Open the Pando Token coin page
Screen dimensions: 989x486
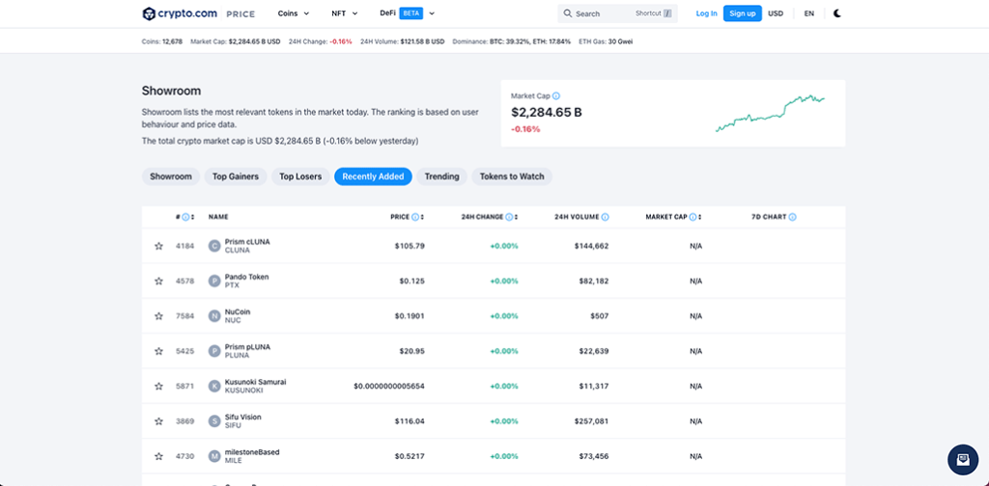click(x=246, y=277)
